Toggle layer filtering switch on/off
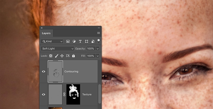The image size is (213, 109). (99, 41)
